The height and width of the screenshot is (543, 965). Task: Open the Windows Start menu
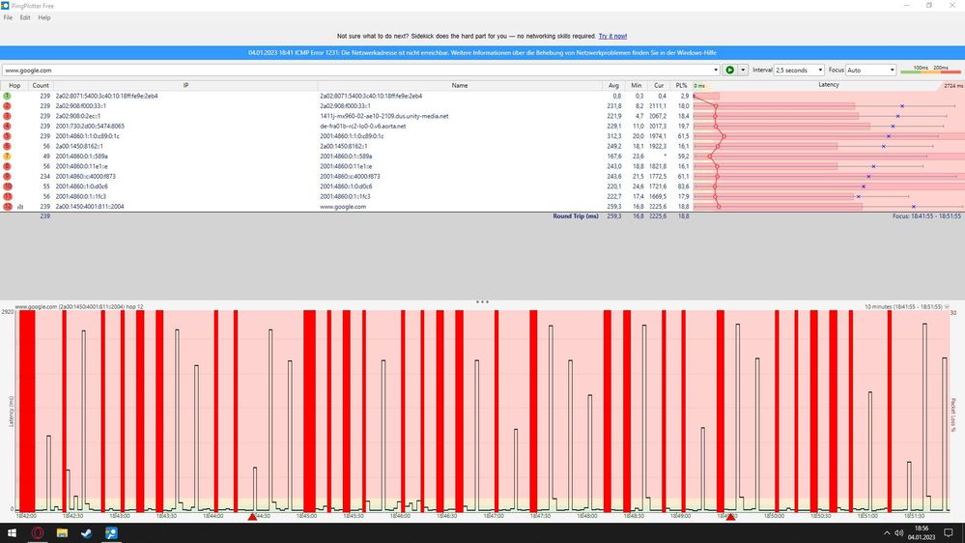pos(12,533)
